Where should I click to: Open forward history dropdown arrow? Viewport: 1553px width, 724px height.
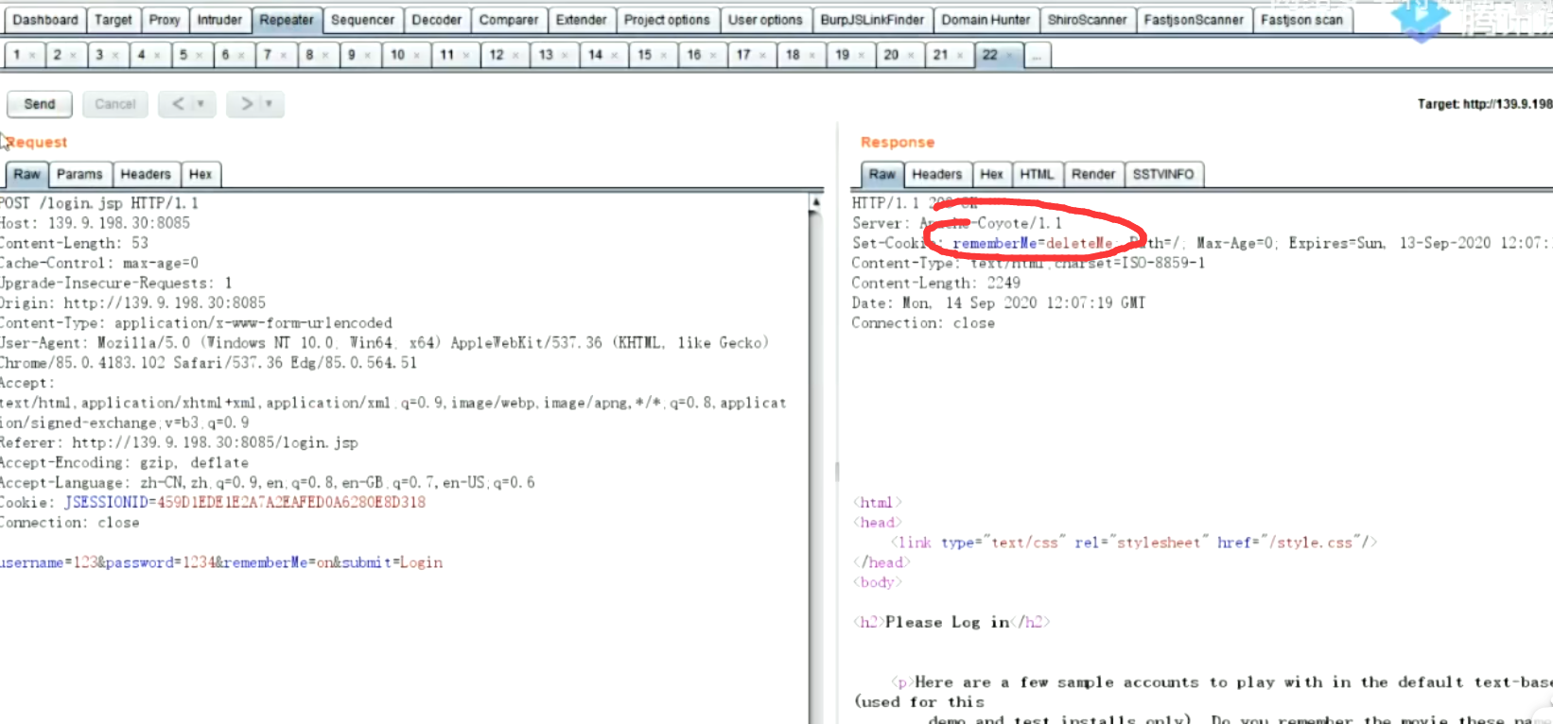[269, 104]
